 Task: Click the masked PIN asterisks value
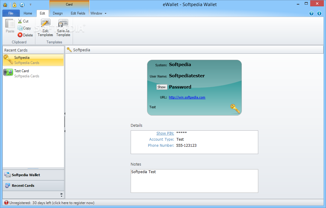(181, 133)
